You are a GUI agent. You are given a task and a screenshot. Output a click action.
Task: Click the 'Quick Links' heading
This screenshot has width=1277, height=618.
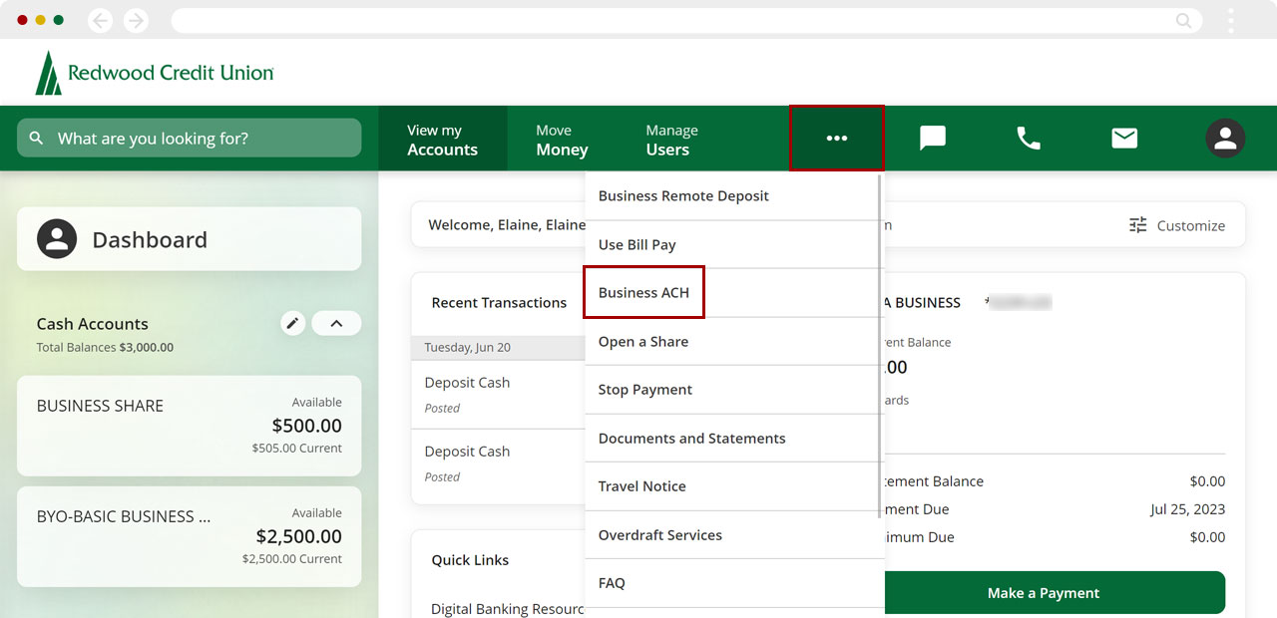470,560
